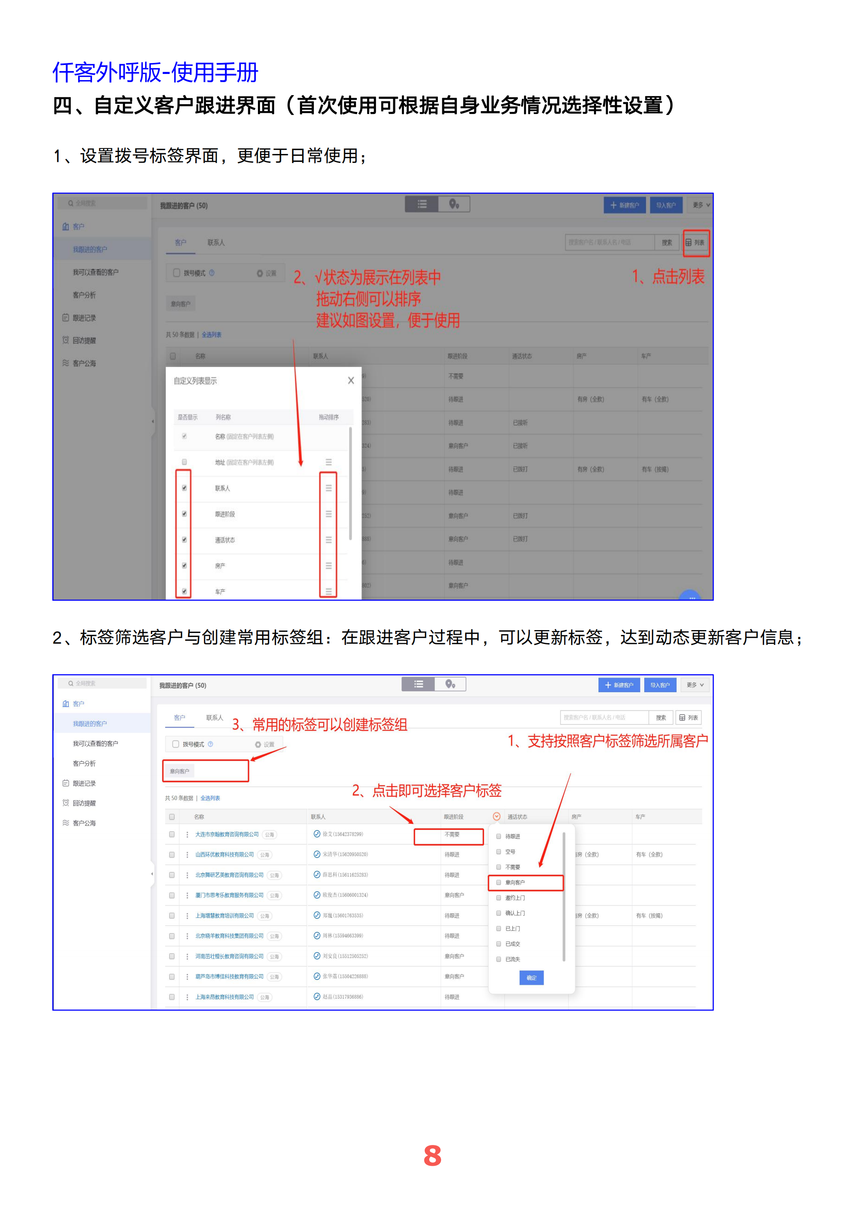Open 我可以查看的客户 in second screenshot sidebar
This screenshot has width=865, height=1223.
coord(95,744)
